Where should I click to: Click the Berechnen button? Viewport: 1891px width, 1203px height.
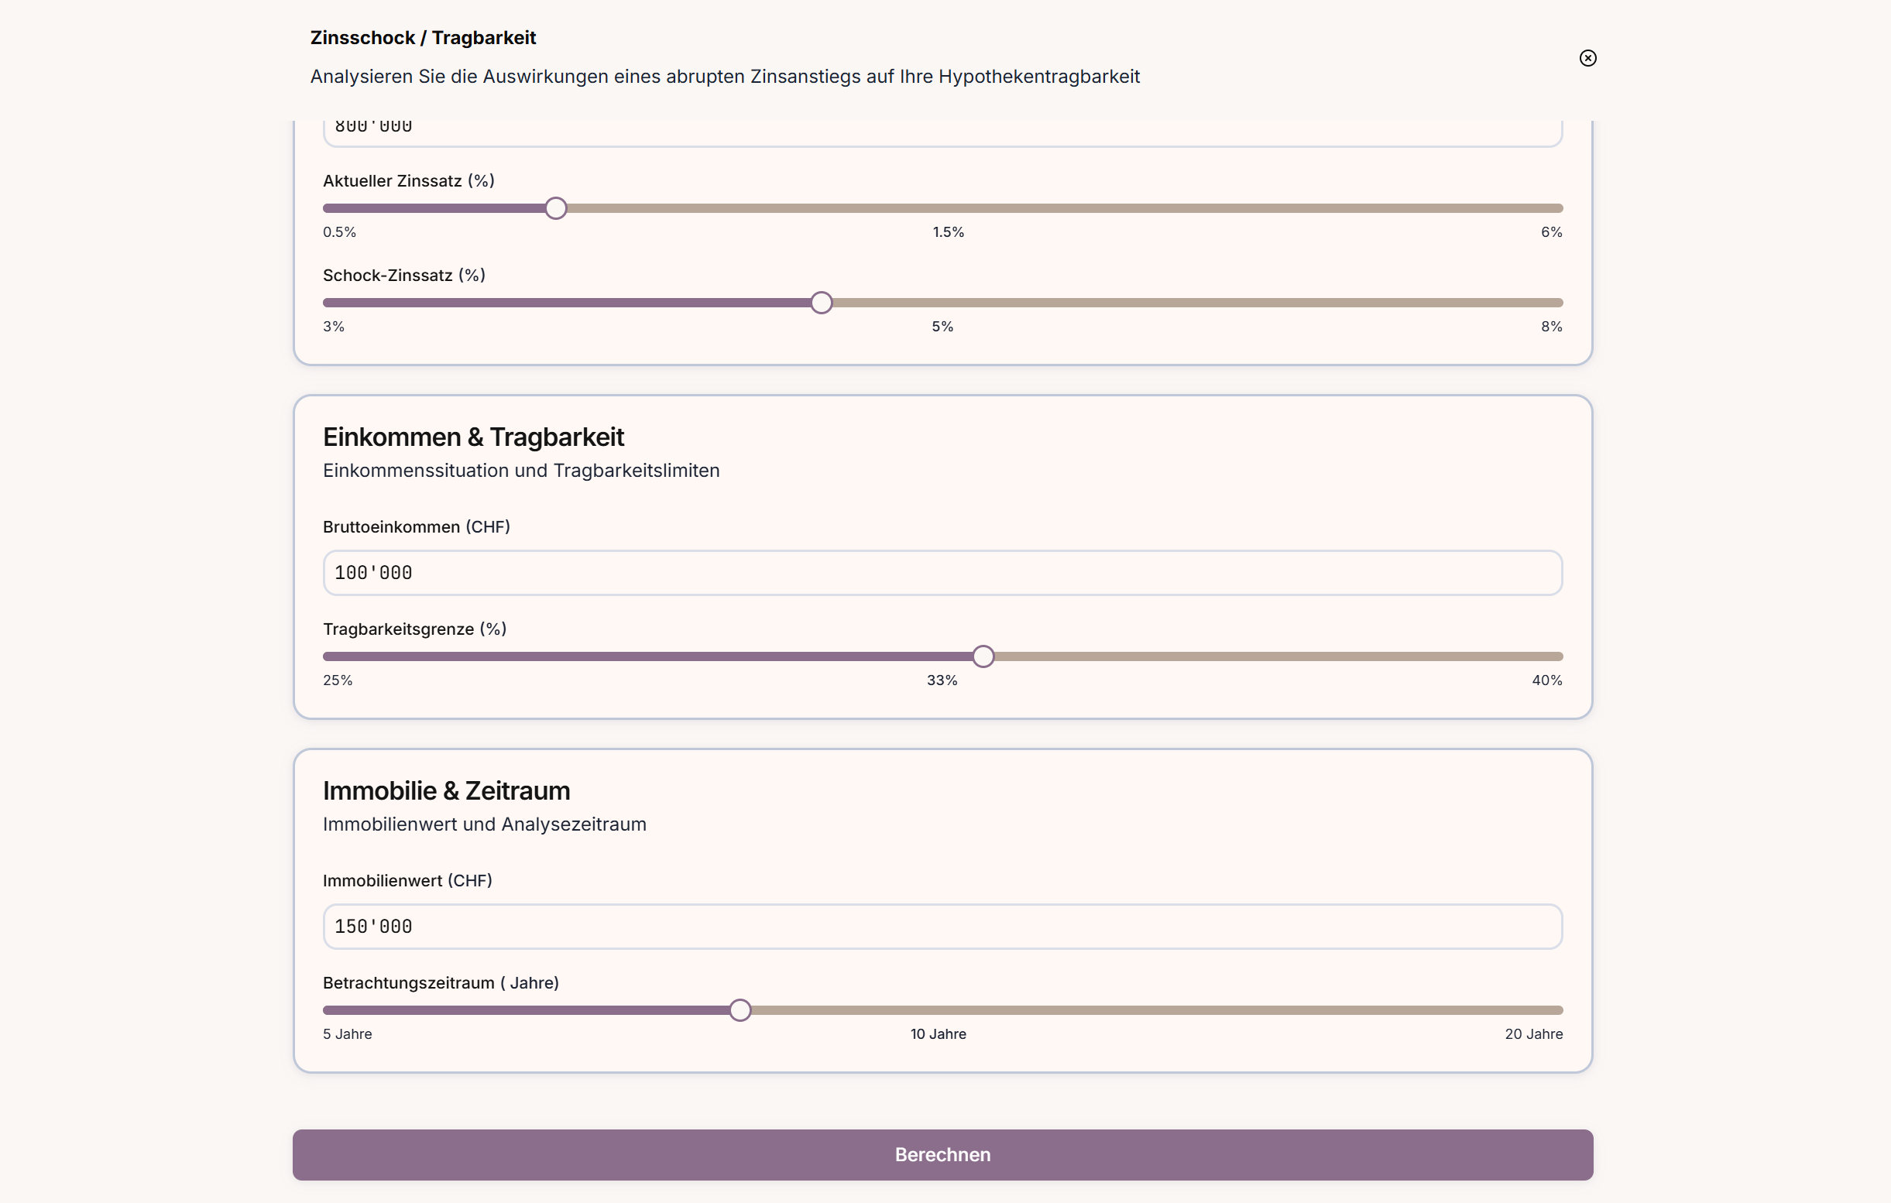[942, 1154]
